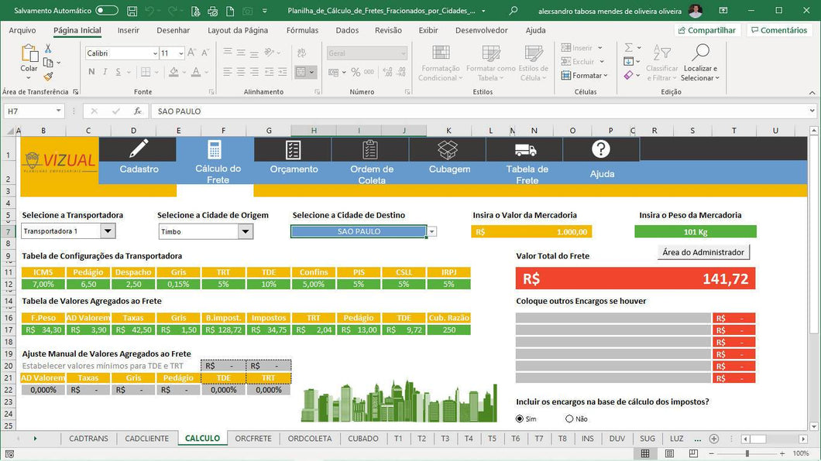This screenshot has height=461, width=821.
Task: Click the fill color bucket swatch
Action: click(173, 72)
